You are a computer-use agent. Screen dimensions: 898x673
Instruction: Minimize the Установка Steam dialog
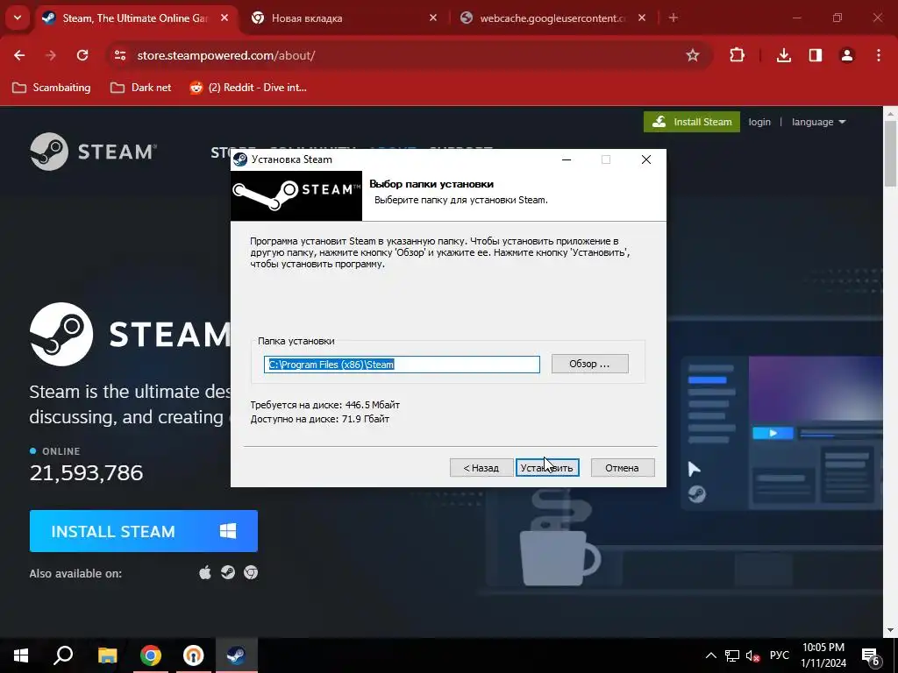(567, 159)
